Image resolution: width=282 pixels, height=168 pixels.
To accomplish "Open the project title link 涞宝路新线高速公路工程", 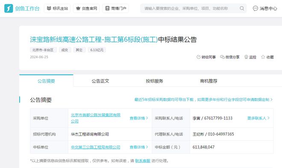I will (x=94, y=40).
